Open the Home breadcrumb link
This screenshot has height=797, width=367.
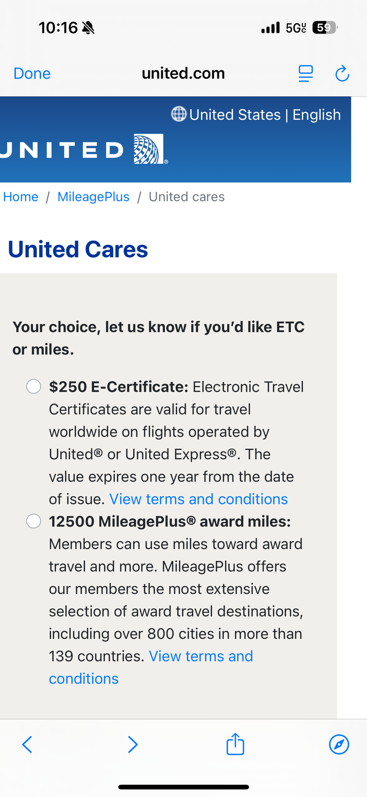coord(21,197)
